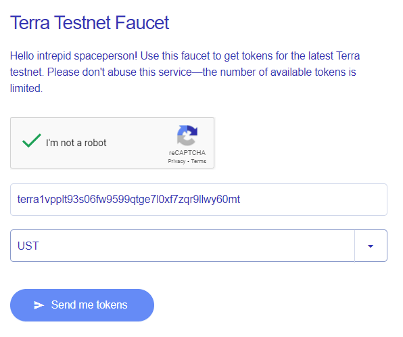This screenshot has width=403, height=337.
Task: Click the reCAPTCHA text label
Action: [x=187, y=153]
